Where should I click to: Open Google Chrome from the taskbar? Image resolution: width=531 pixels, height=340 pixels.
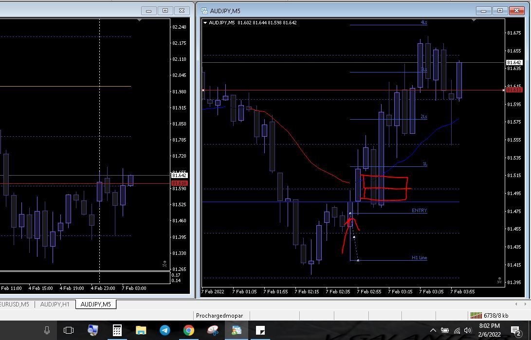(x=189, y=330)
